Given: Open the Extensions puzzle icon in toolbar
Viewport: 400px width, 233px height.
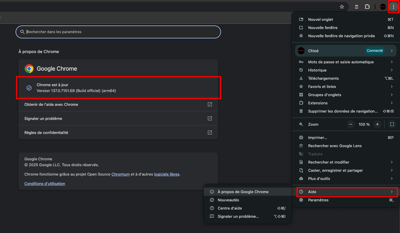Looking at the screenshot, I should [367, 7].
